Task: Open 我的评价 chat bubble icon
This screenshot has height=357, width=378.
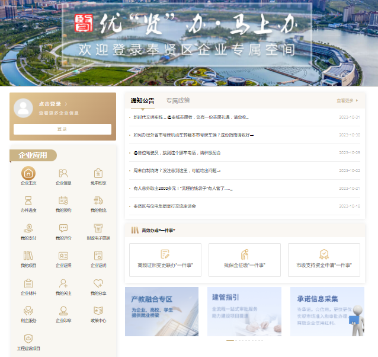Action: click(x=63, y=228)
